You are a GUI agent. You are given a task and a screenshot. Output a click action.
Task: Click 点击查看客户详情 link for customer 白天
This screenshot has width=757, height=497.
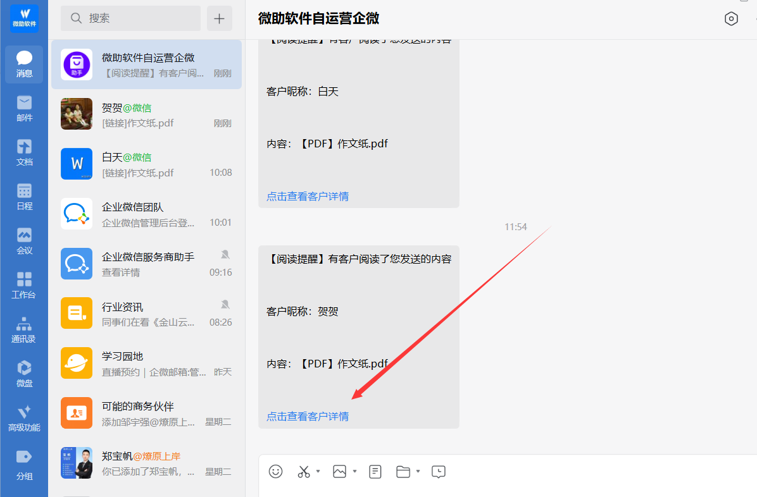[x=308, y=196]
